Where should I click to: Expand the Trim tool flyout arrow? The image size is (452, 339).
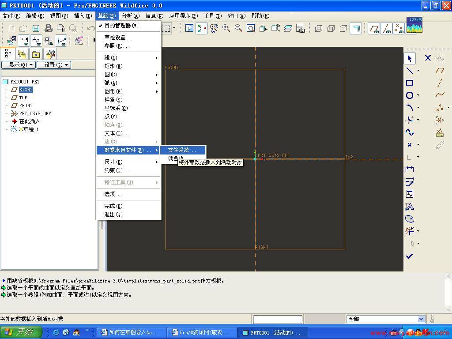[x=418, y=231]
